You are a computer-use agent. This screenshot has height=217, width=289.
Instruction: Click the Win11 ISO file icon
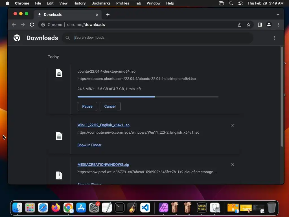(59, 136)
